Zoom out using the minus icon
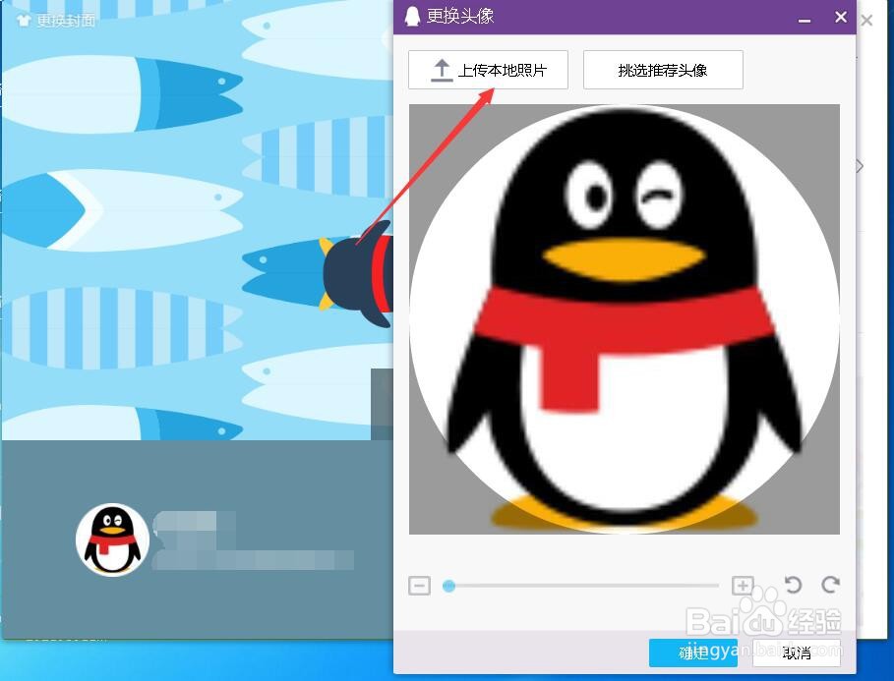 click(419, 585)
